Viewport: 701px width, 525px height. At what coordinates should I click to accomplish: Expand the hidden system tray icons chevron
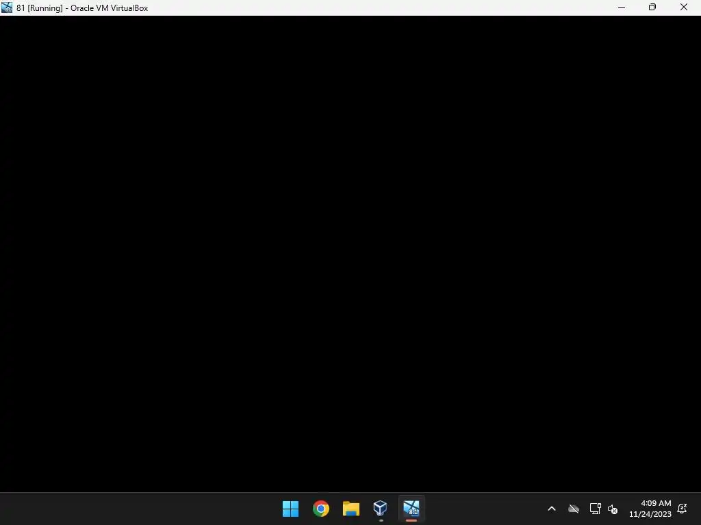pyautogui.click(x=552, y=509)
